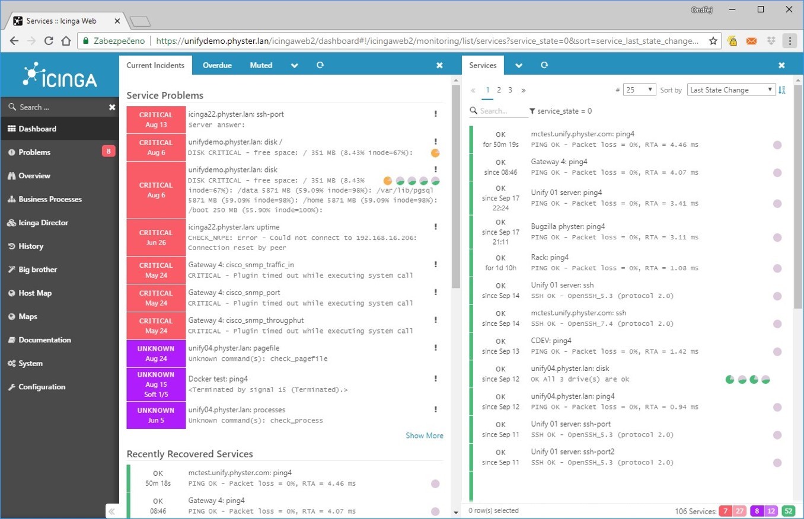Collapse the sidebar with double-arrow icon
804x519 pixels.
(111, 511)
